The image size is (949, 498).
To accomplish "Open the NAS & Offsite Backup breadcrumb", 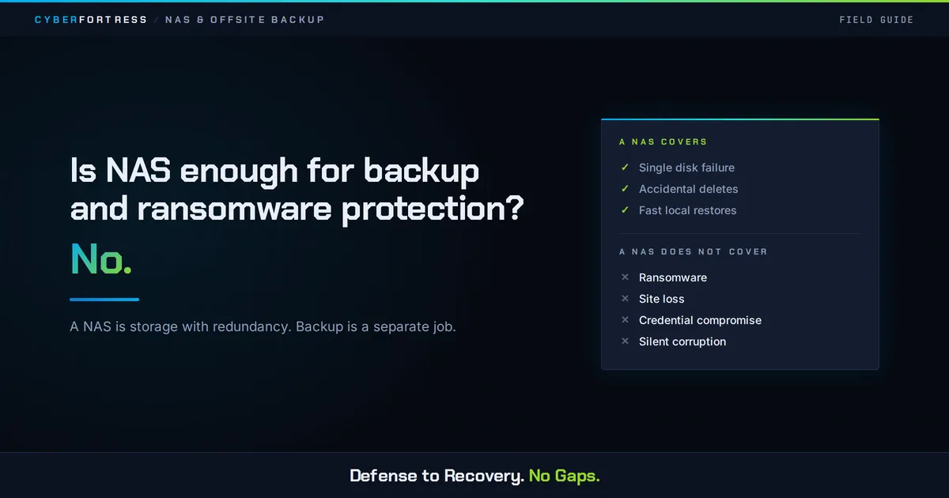I will 244,20.
